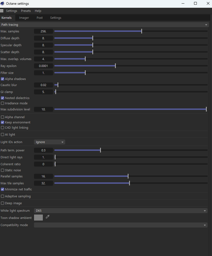
Task: Click the Caustic blur slider handle
Action: tap(58, 85)
